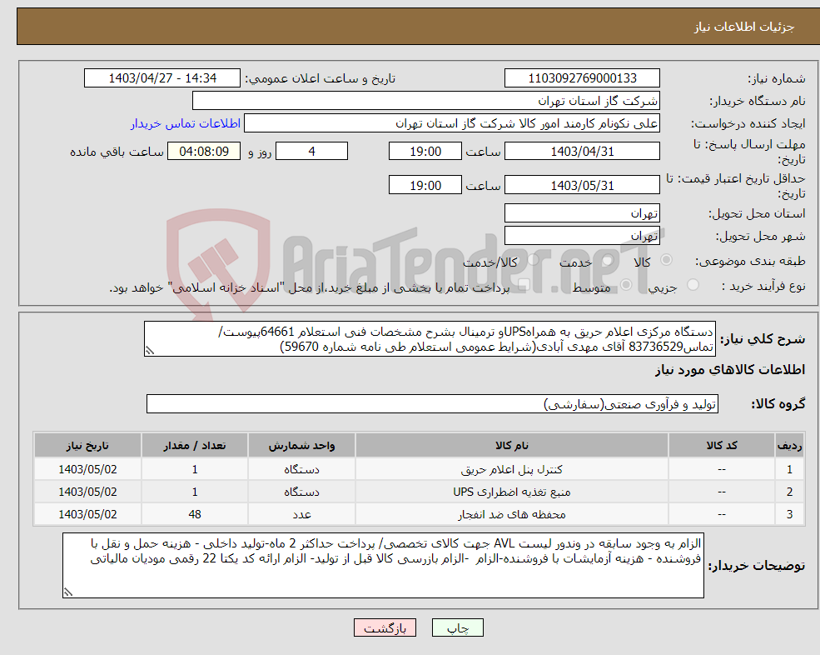
Task: Click the price validity time field 19:00
Action: [x=425, y=185]
